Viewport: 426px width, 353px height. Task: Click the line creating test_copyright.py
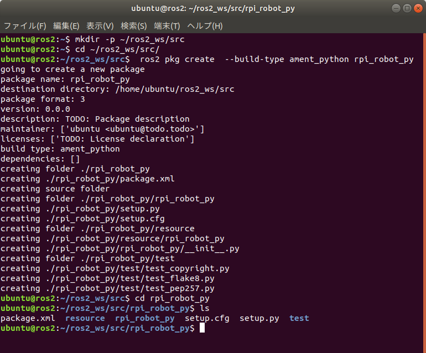115,268
